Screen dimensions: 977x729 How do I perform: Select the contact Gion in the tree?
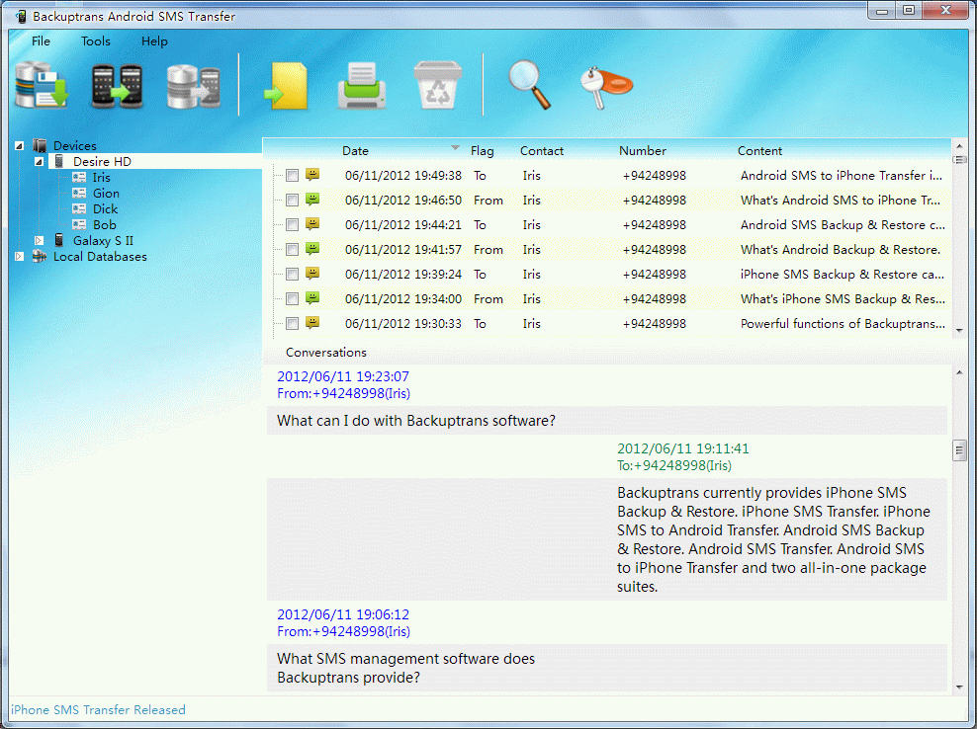coord(104,193)
